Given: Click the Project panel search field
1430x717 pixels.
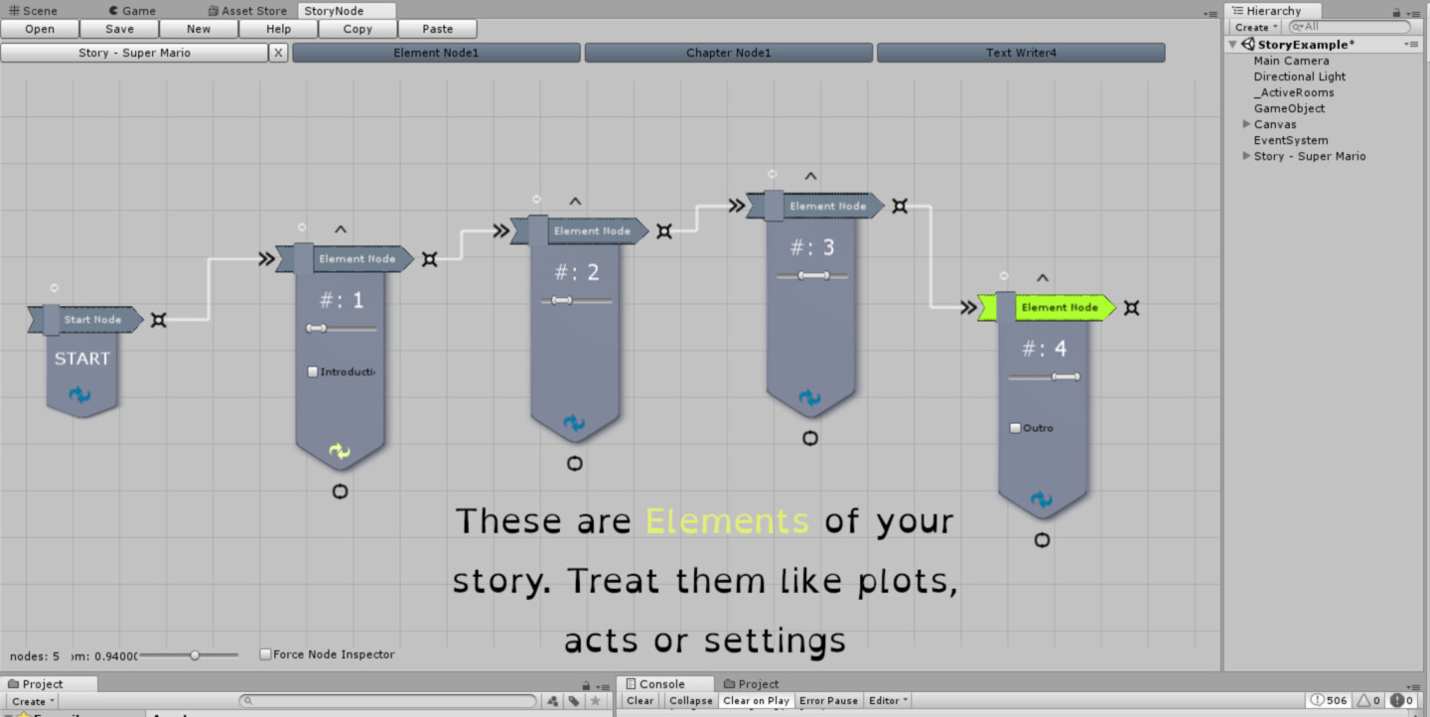Looking at the screenshot, I should (387, 700).
